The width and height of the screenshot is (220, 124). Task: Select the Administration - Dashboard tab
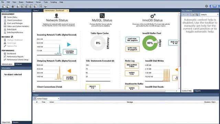pos(54,11)
